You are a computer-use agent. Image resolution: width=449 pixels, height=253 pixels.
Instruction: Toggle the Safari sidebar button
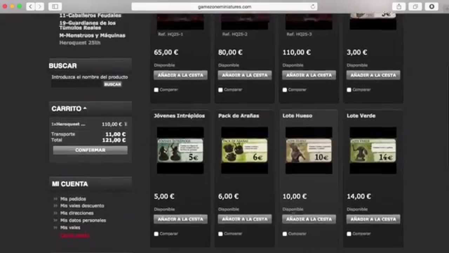click(55, 6)
